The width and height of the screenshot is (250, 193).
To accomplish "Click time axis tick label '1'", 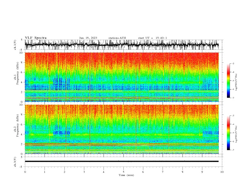I will pyautogui.click(x=45, y=172).
